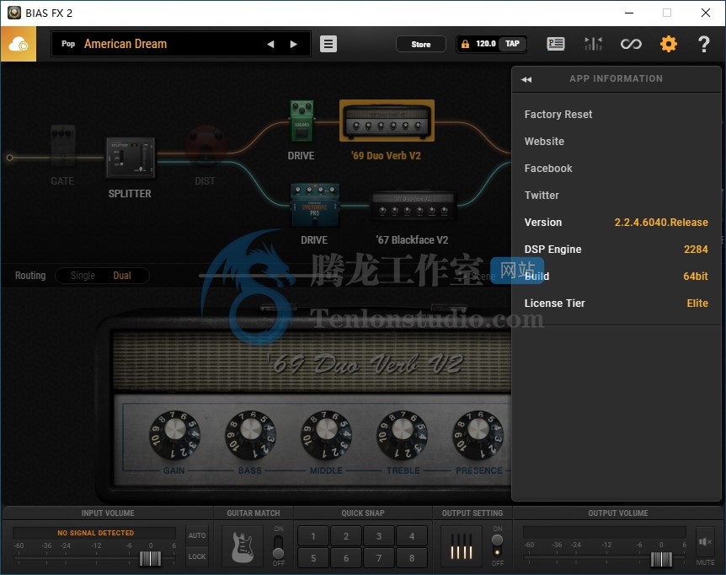The height and width of the screenshot is (575, 726).
Task: Click the input signal chain start node
Action: tap(10, 158)
